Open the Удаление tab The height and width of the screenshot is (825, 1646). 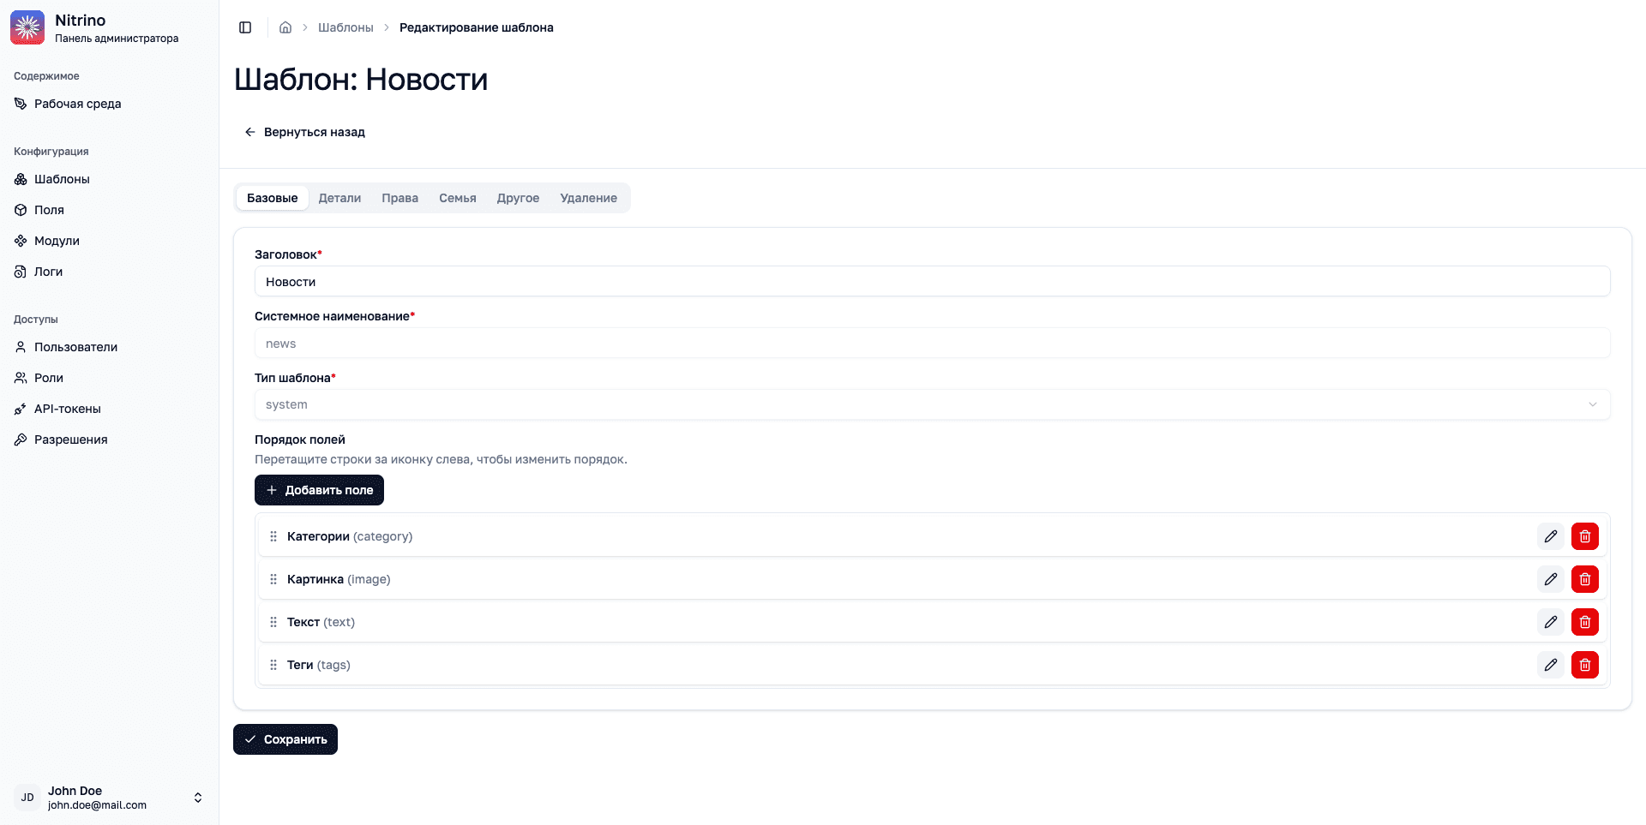pos(589,198)
